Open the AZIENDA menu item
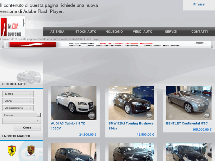This screenshot has height=161, width=215. point(57,32)
